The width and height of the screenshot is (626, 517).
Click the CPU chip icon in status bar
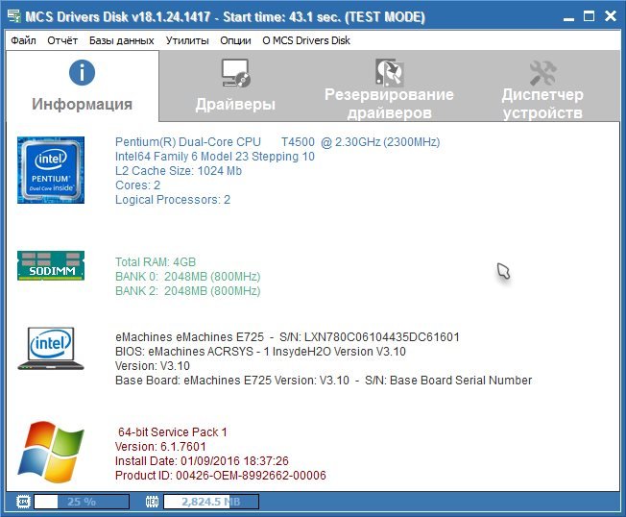pos(23,502)
